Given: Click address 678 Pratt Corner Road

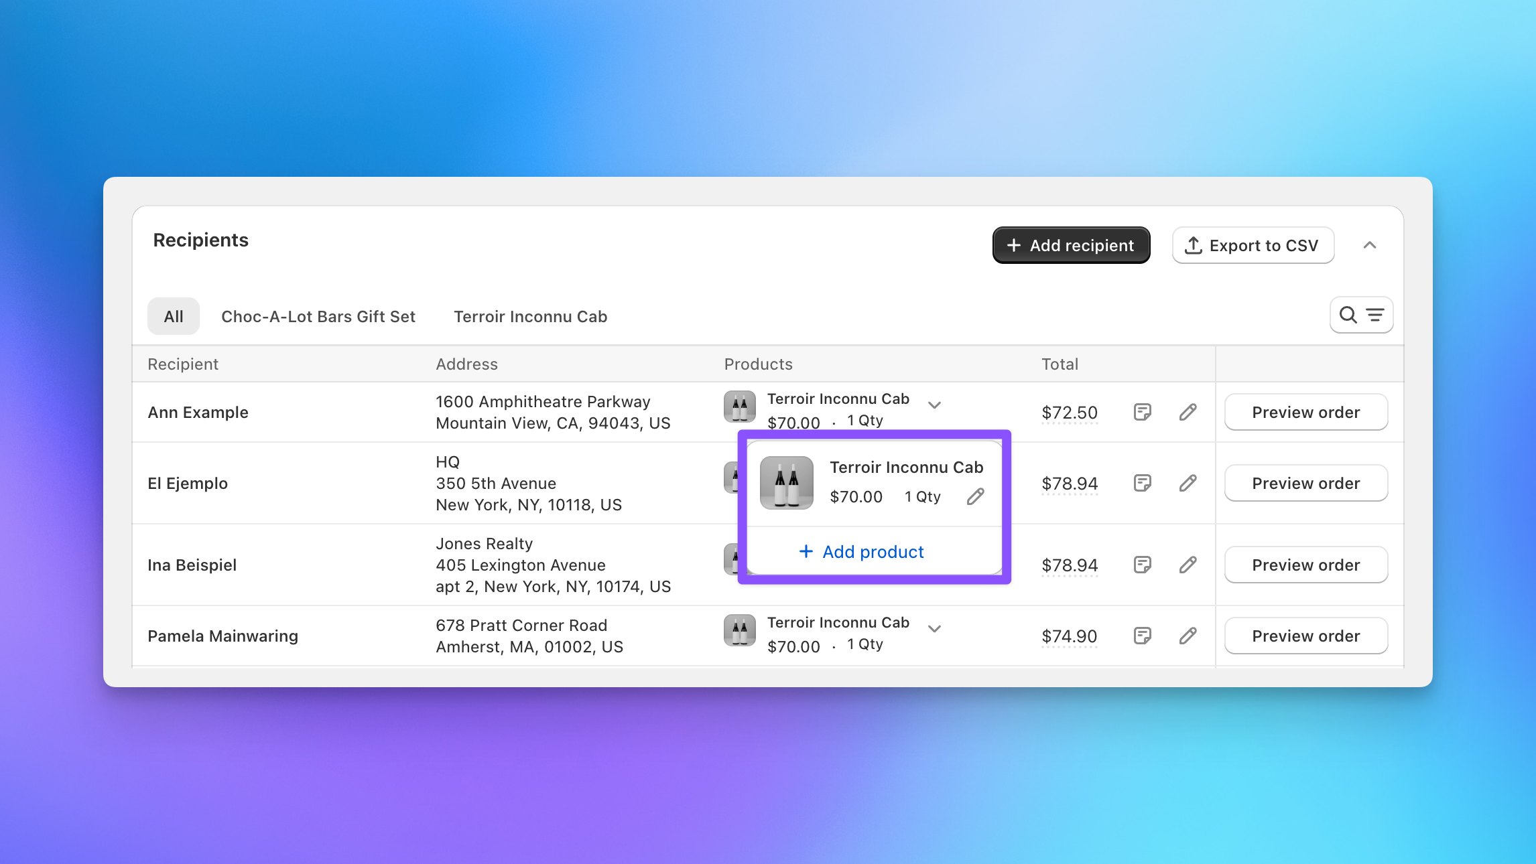Looking at the screenshot, I should [521, 625].
